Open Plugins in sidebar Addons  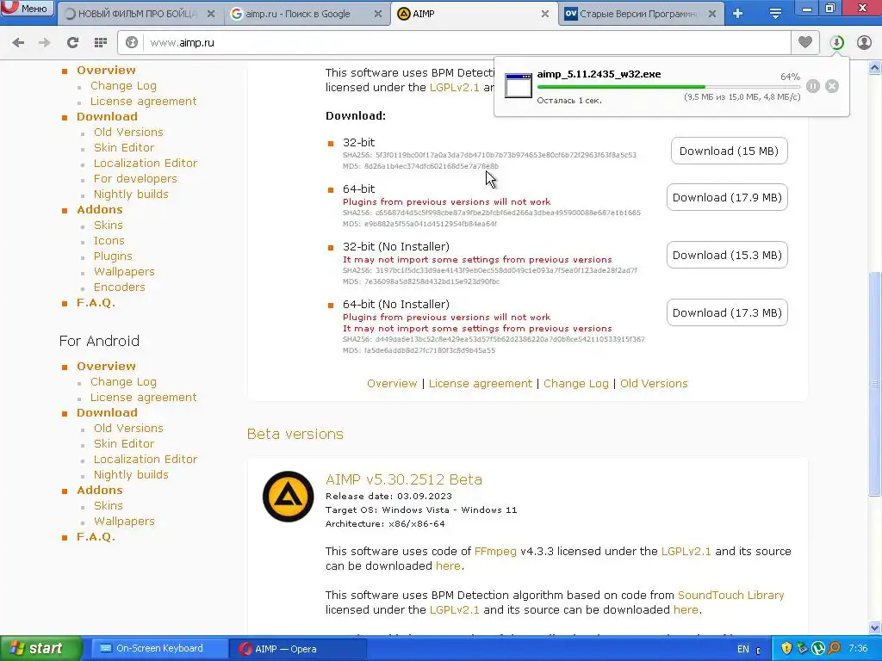[113, 256]
